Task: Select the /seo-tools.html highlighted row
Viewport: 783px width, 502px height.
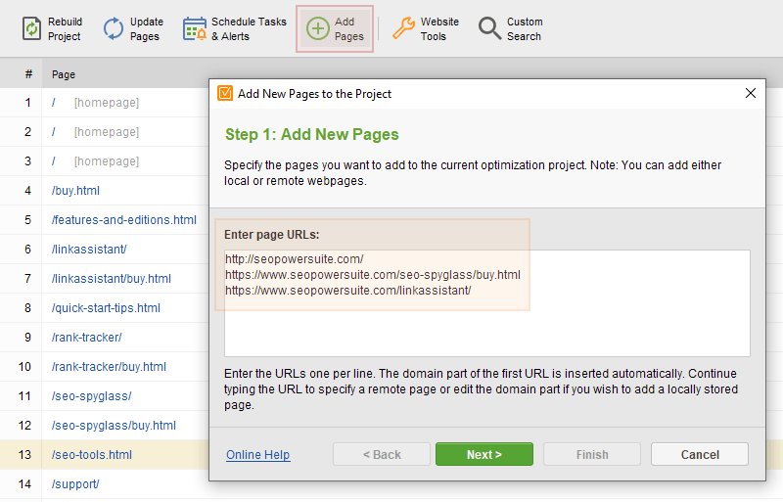Action: 104,455
